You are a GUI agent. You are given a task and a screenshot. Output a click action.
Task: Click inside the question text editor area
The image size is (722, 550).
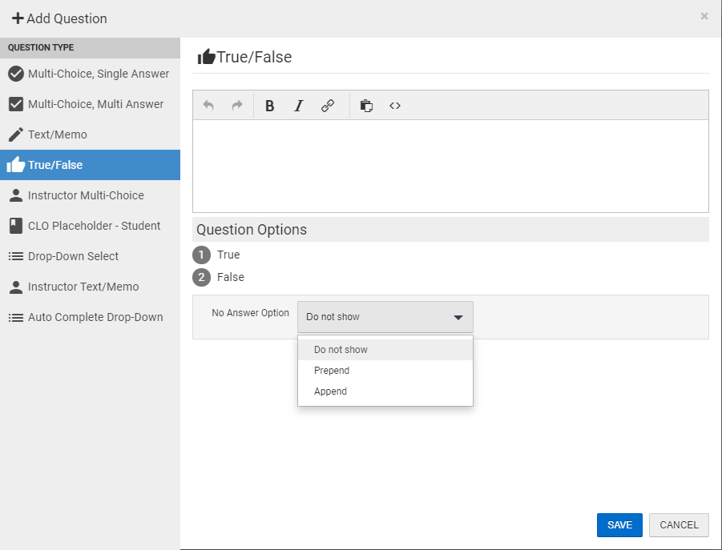(x=450, y=166)
